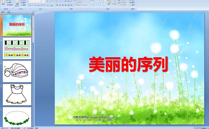Select the dress slide thumbnail
This screenshot has height=129, width=209.
click(x=17, y=95)
